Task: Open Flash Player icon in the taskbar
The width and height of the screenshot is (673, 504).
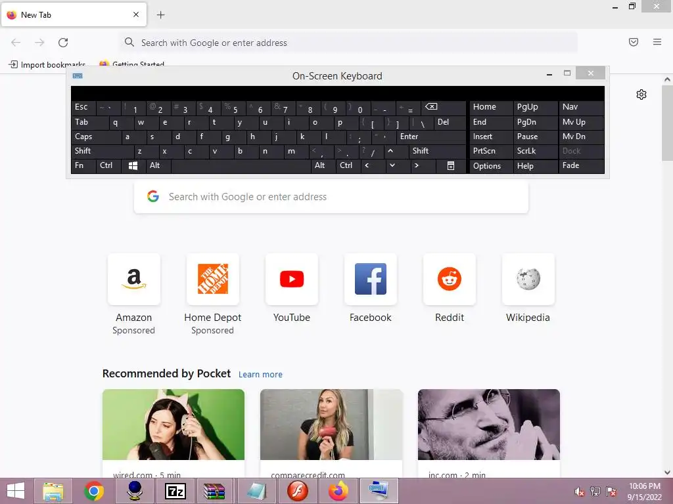Action: [298, 491]
